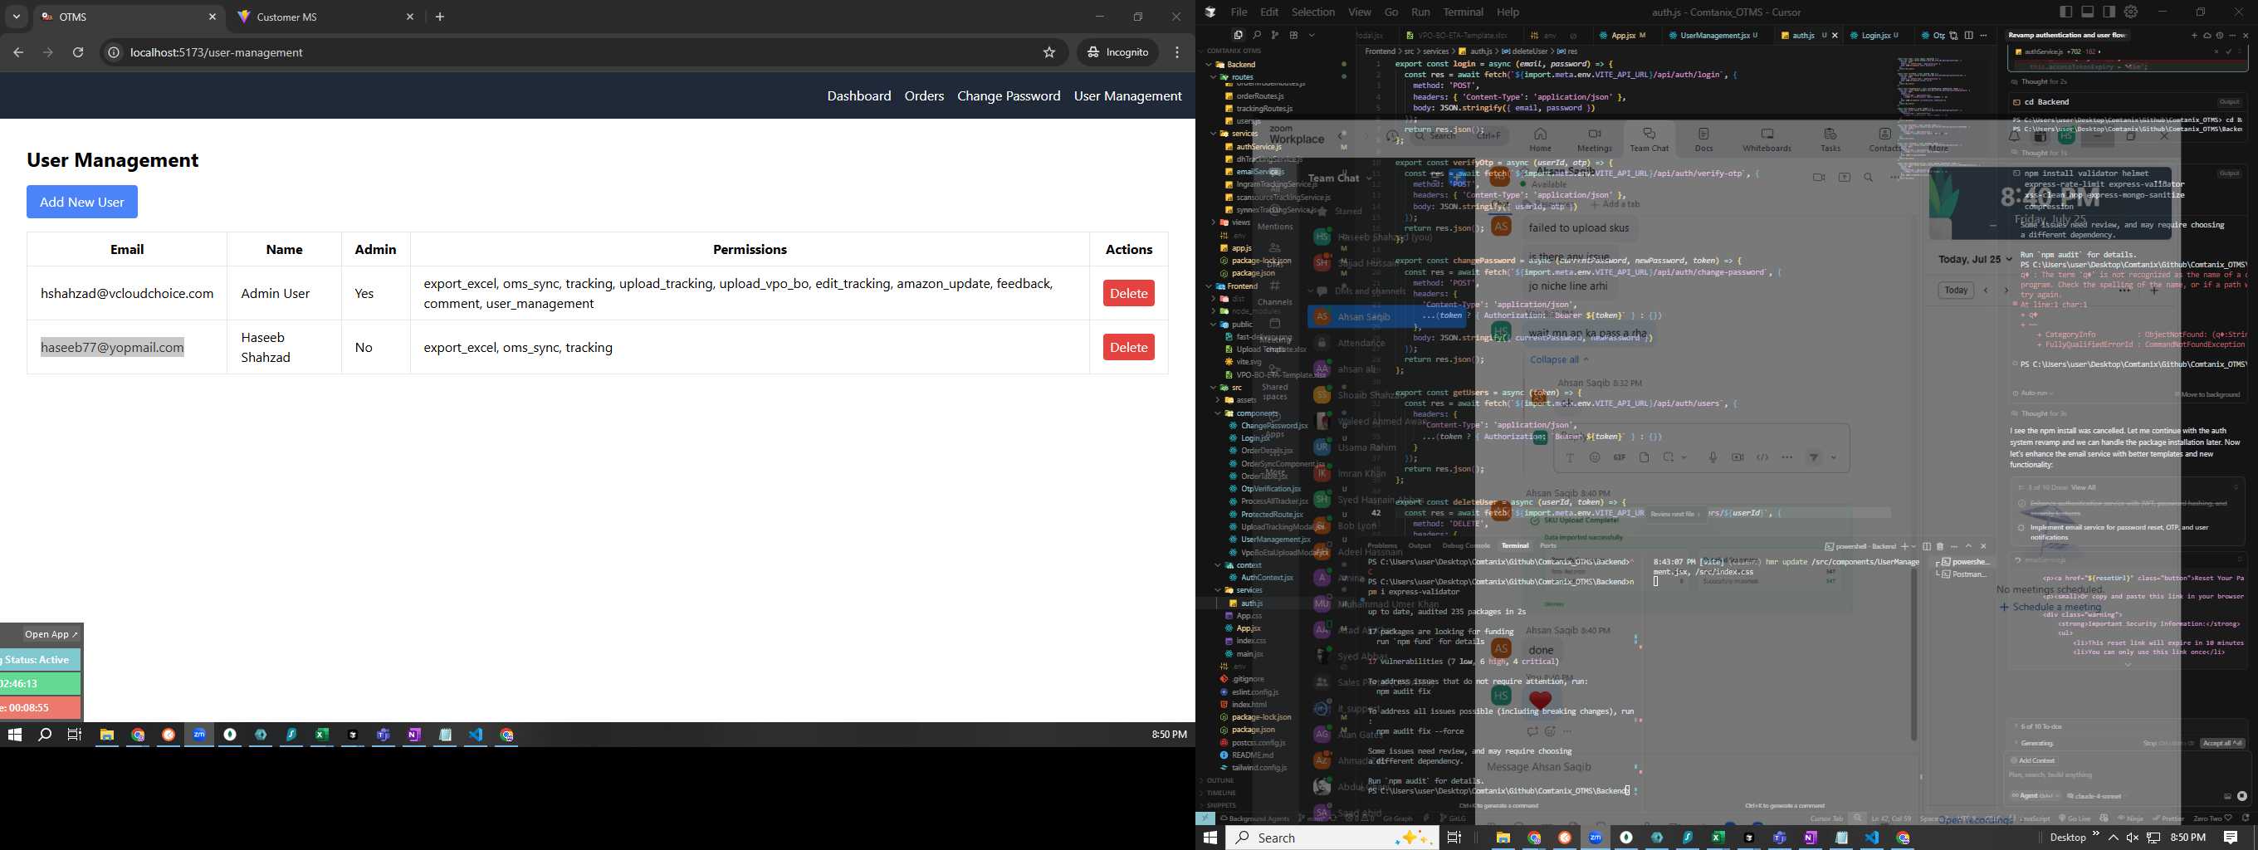The height and width of the screenshot is (850, 2258).
Task: Show the Explorer view icon in Cursor
Action: click(1238, 35)
